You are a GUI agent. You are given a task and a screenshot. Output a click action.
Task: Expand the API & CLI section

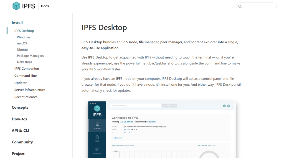pyautogui.click(x=20, y=131)
